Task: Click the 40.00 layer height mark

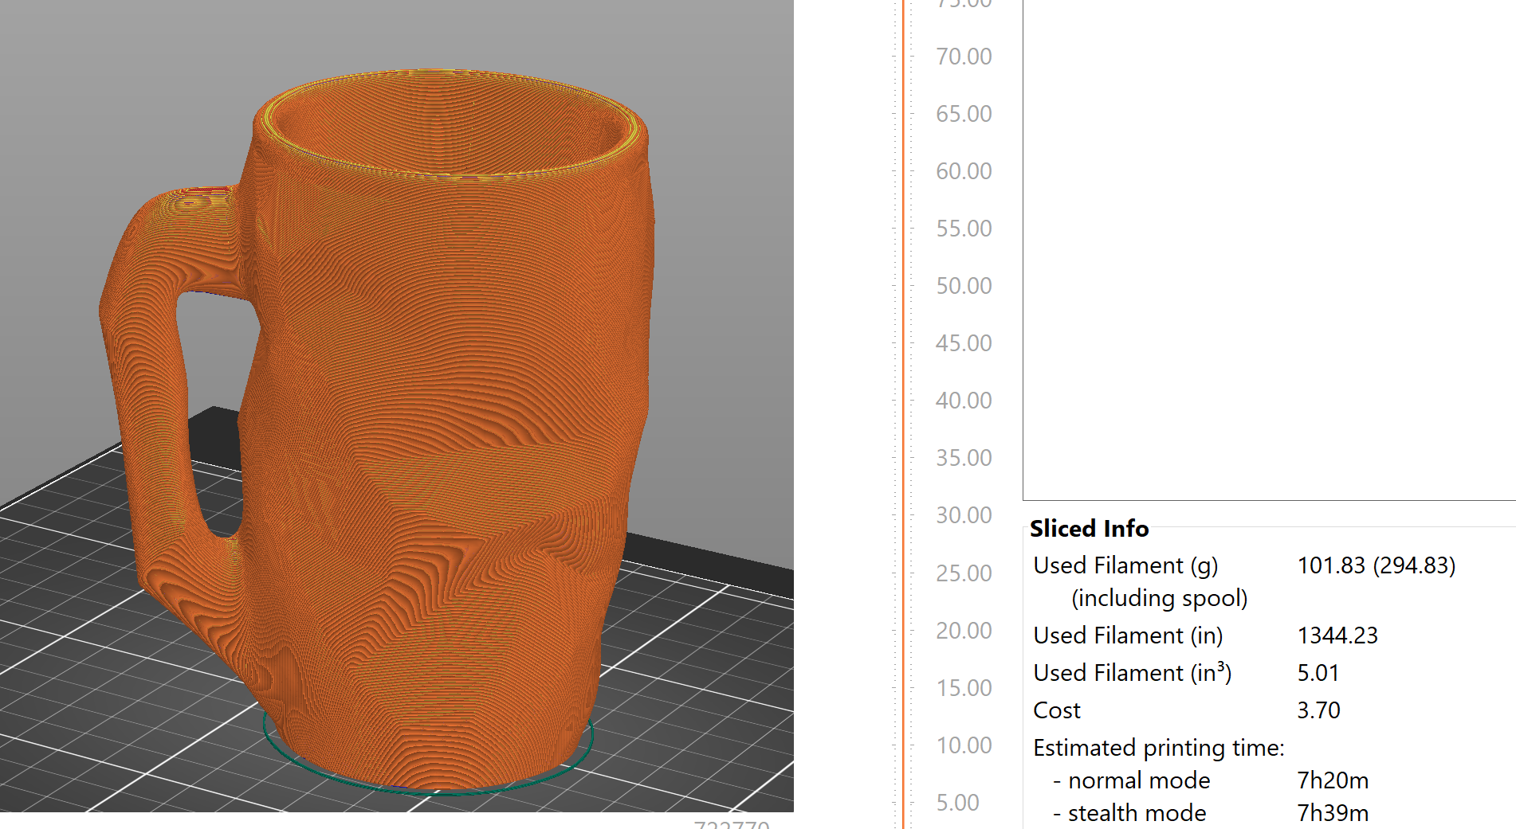Action: click(x=964, y=401)
